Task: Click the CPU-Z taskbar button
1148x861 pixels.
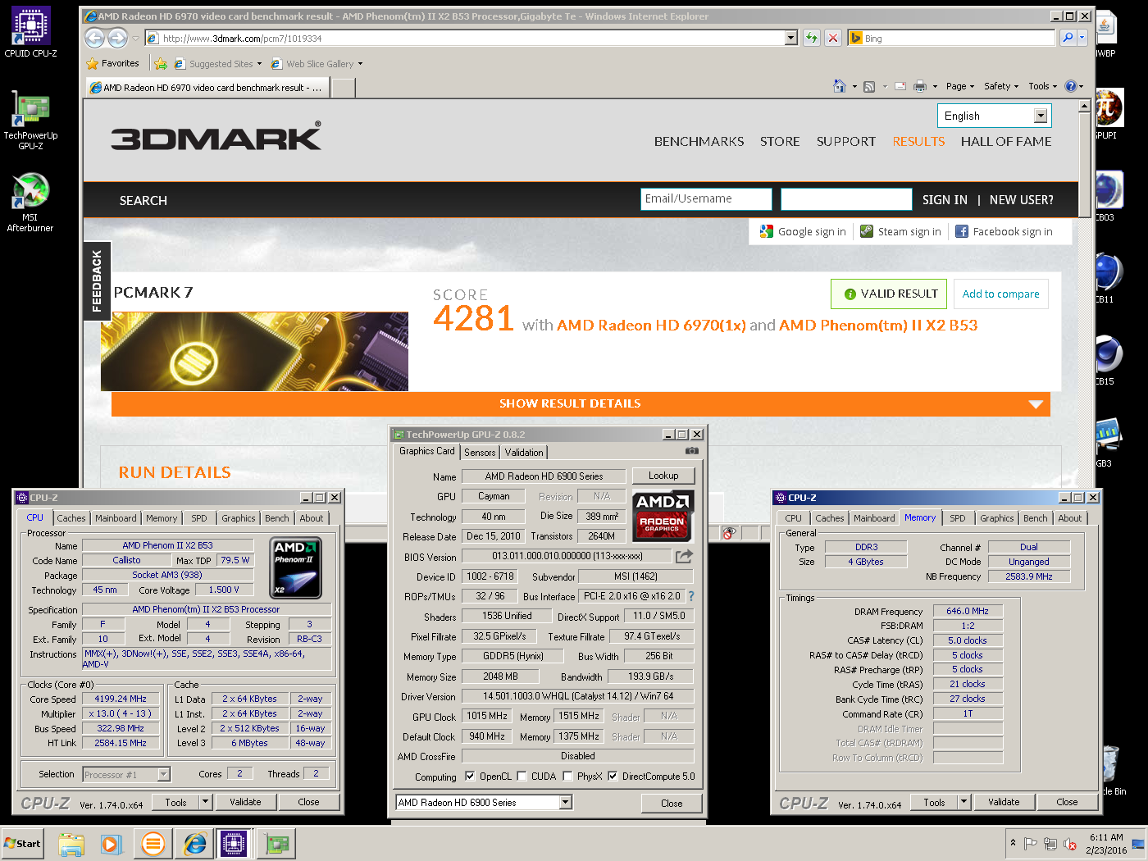Action: [x=234, y=844]
